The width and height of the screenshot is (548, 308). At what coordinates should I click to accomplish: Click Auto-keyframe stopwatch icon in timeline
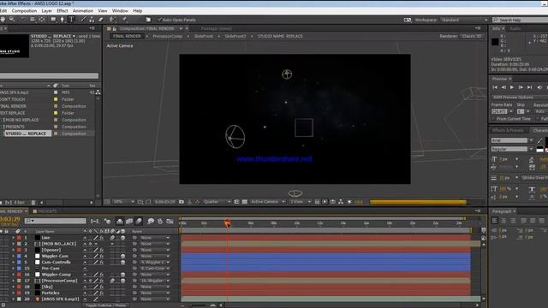coord(160,221)
